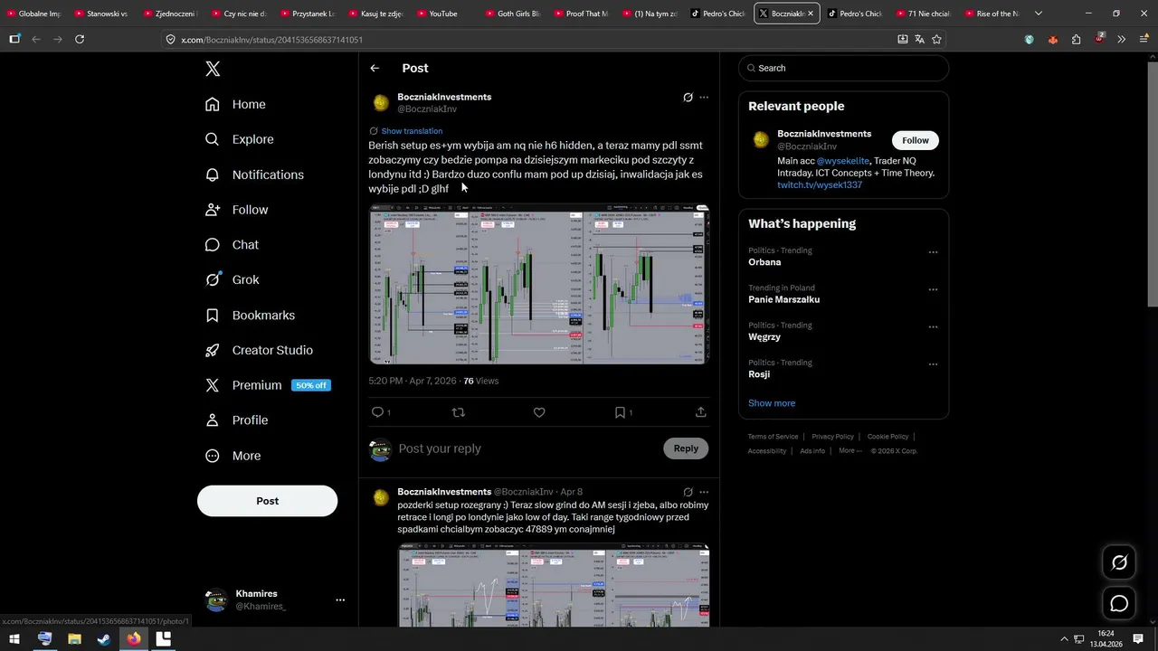
Task: Go back using the Post arrow
Action: pyautogui.click(x=375, y=68)
